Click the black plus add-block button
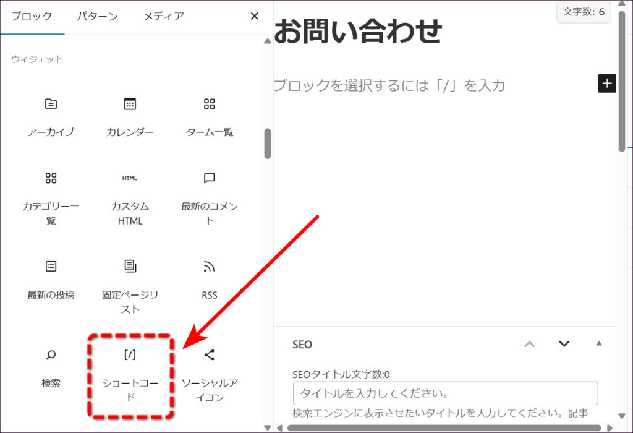633x433 pixels. point(607,84)
